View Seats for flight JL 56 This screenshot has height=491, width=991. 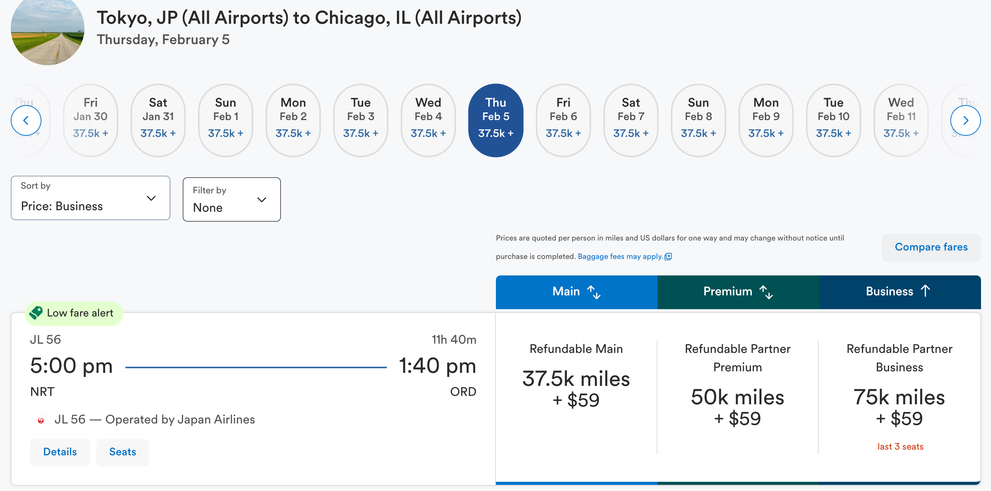tap(122, 452)
